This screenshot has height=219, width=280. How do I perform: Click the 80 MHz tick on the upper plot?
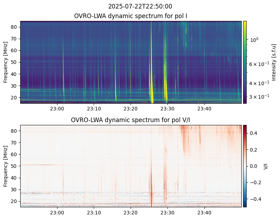[x=14, y=27]
